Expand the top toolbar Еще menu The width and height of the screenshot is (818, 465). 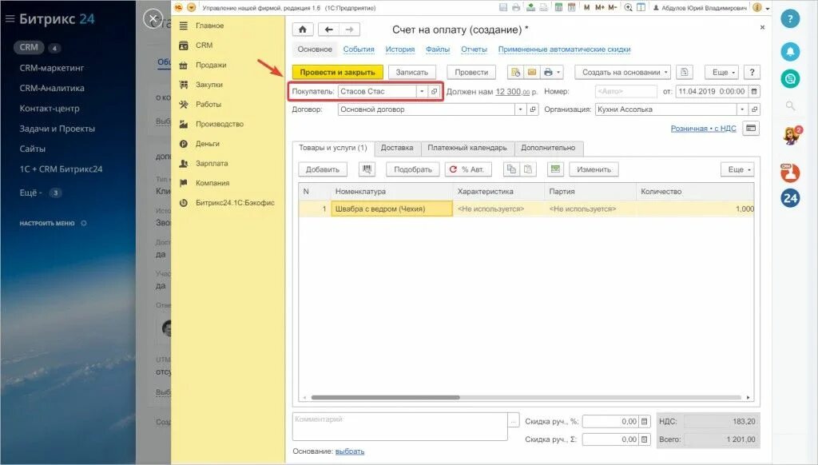721,72
